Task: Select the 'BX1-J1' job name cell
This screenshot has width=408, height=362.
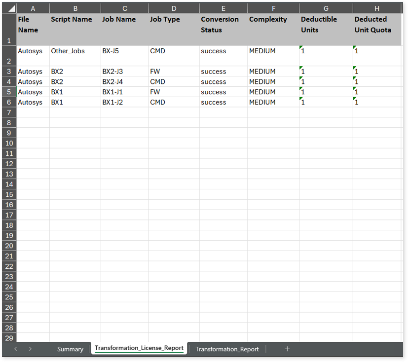Action: pos(125,92)
